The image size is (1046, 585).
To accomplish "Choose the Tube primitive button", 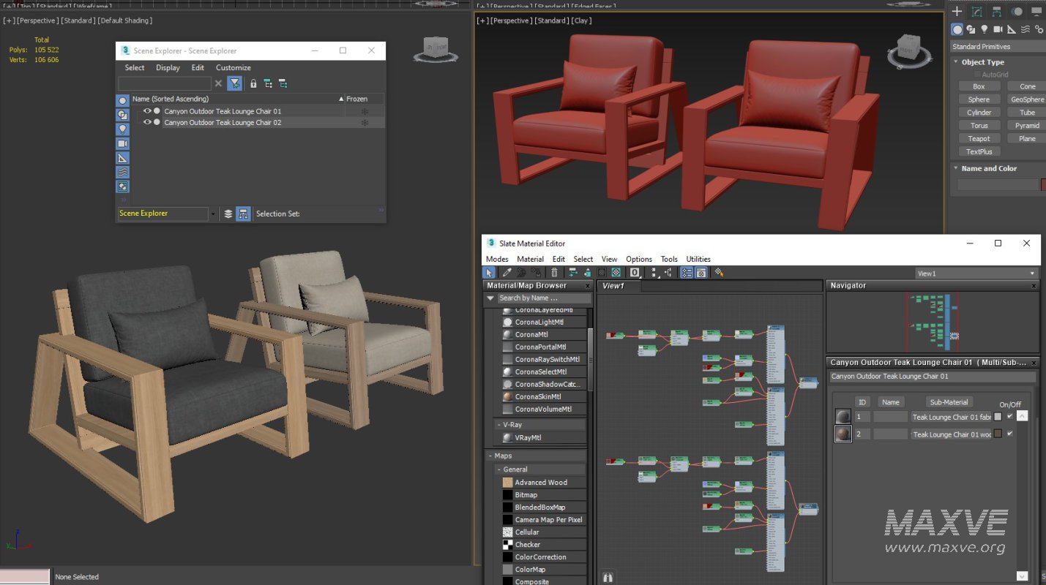I will click(1026, 112).
